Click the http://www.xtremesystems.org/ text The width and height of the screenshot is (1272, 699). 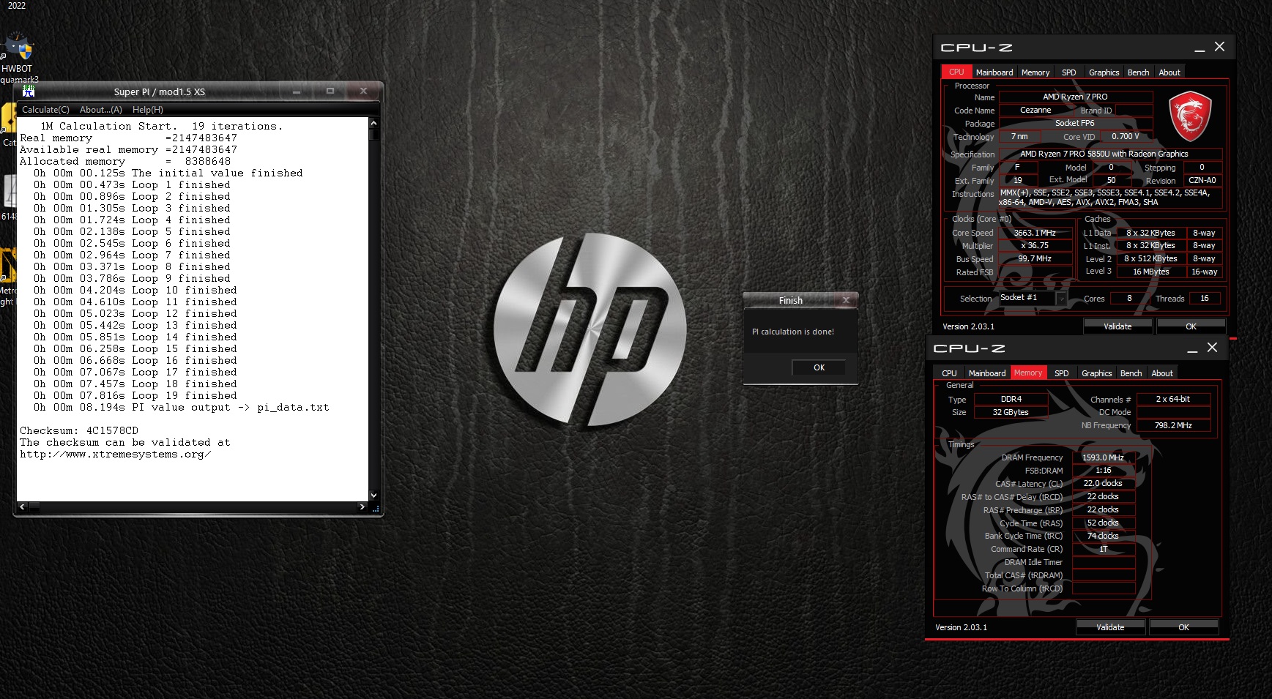[116, 455]
